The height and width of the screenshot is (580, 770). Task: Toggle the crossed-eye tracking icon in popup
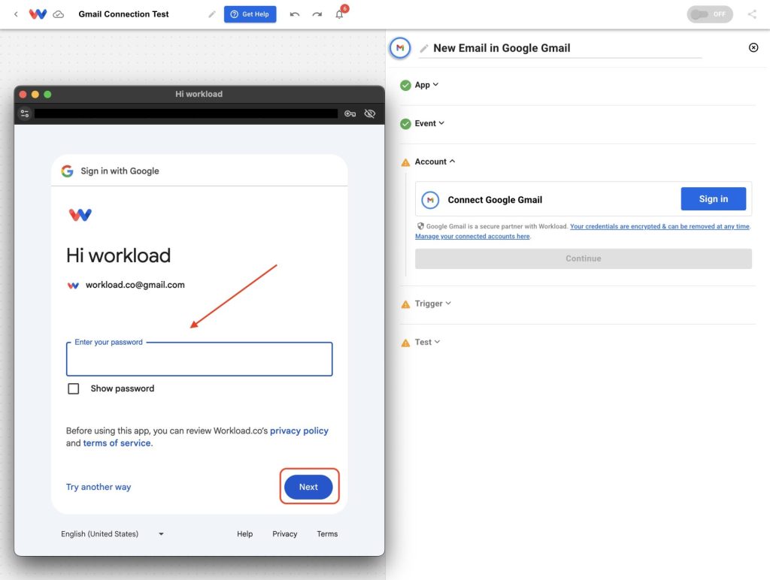pos(370,114)
